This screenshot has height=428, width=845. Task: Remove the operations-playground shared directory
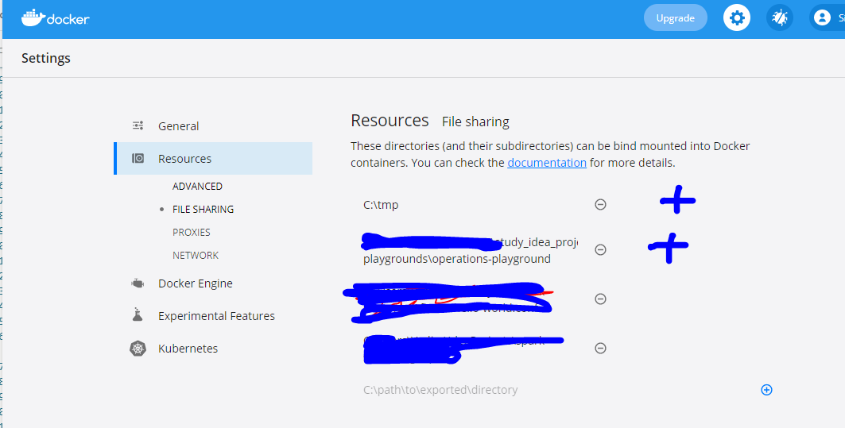click(x=600, y=250)
